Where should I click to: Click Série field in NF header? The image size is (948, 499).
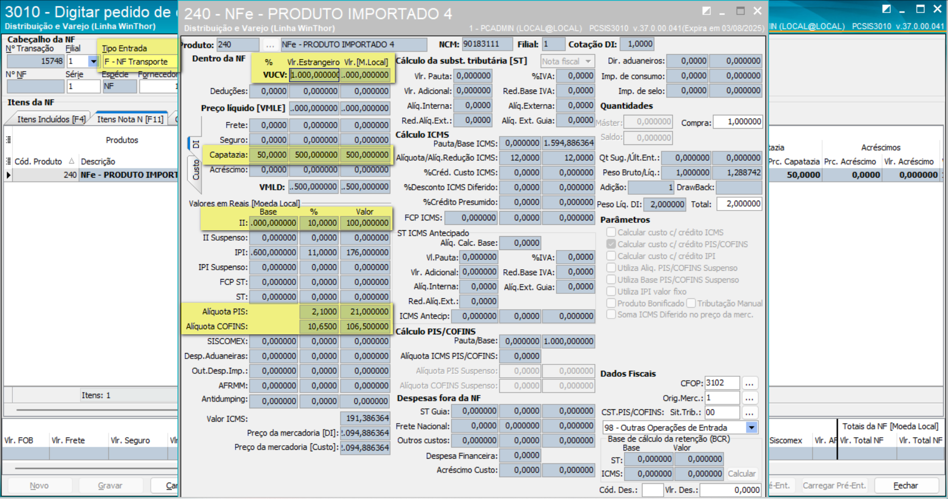coord(83,86)
